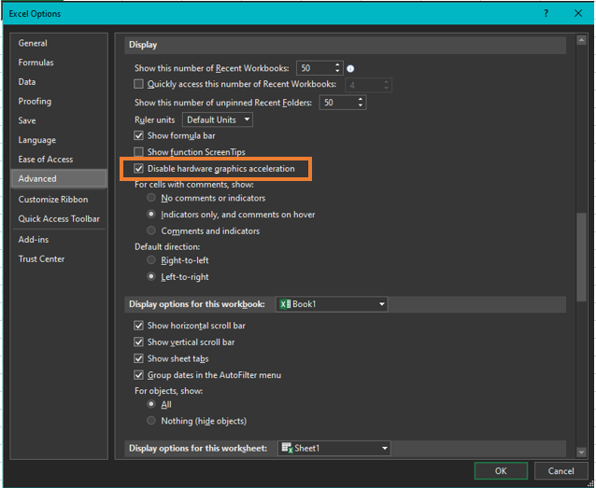
Task: Click the Cancel button
Action: pos(561,471)
